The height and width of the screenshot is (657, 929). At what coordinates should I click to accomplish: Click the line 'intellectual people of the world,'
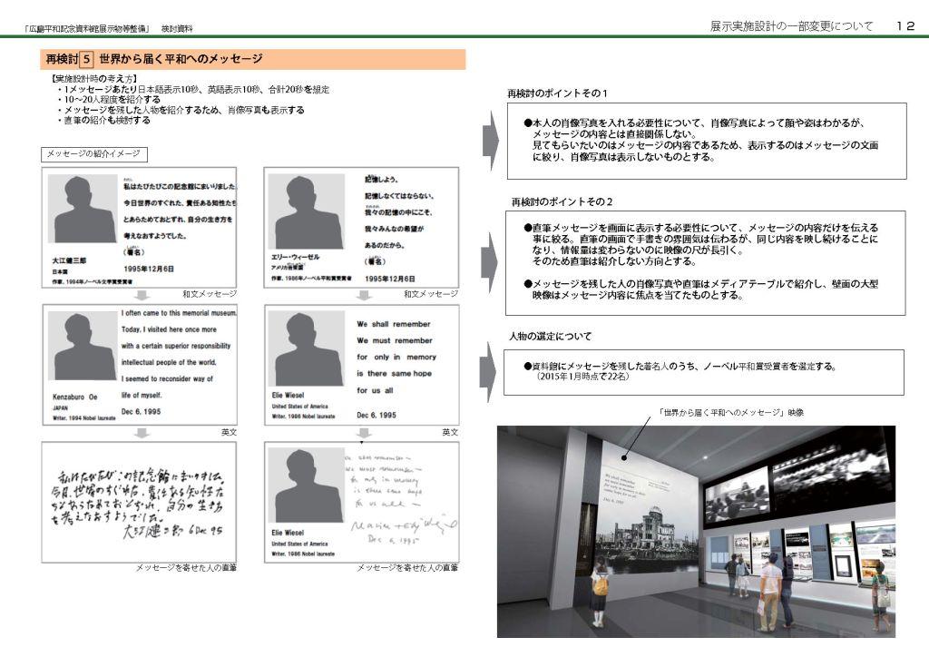point(169,362)
